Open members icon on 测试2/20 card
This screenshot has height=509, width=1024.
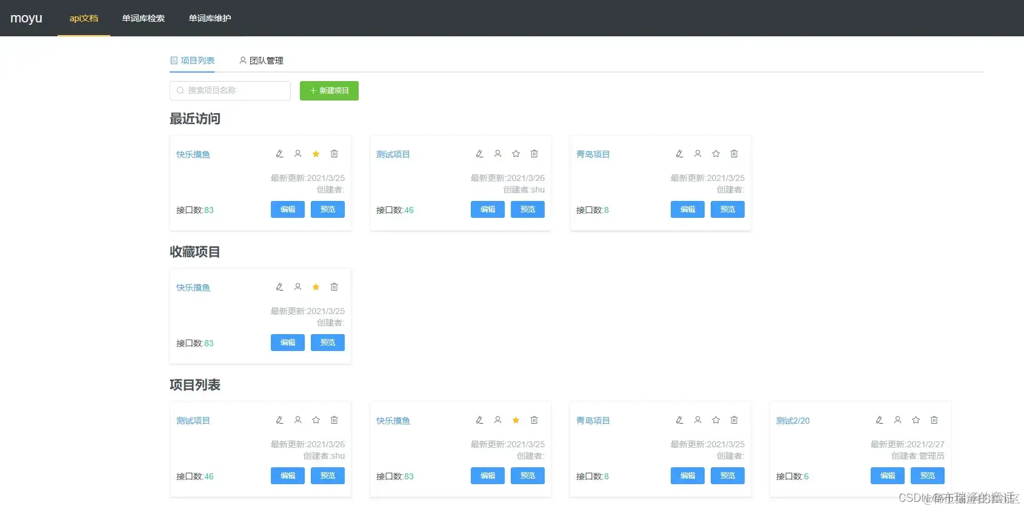tap(897, 420)
